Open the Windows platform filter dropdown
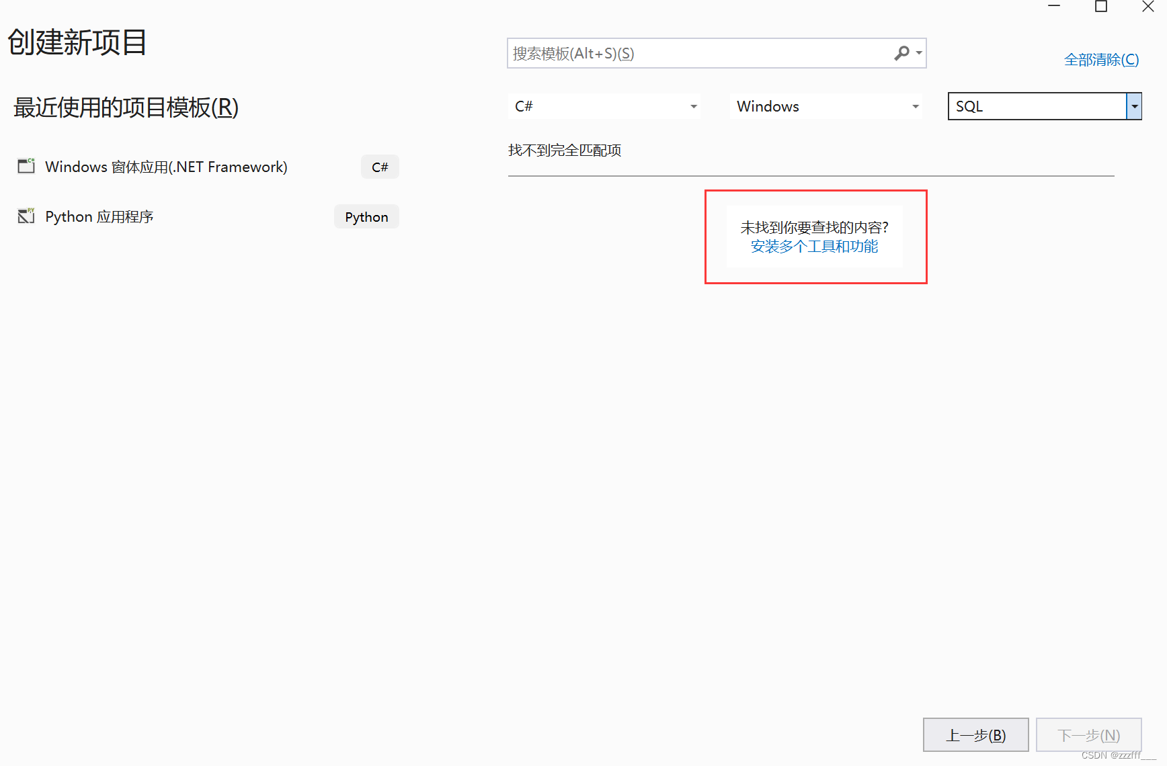Image resolution: width=1167 pixels, height=766 pixels. tap(826, 106)
